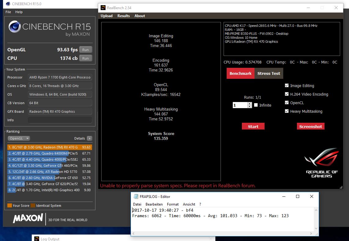Click the FRAPSLOG scroll right arrow

(x=311, y=233)
